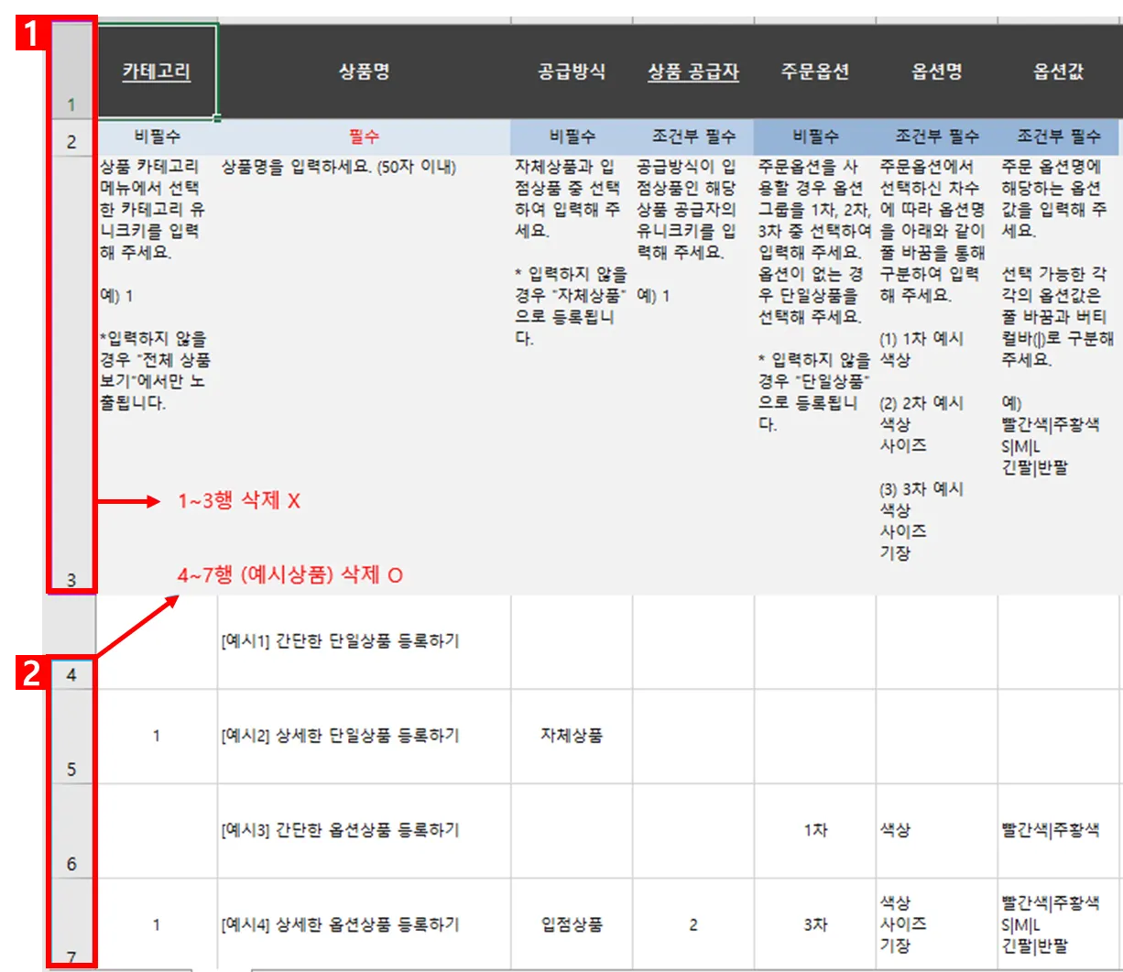Click option values cell with S|M|L in 예시4 row

click(x=1059, y=924)
